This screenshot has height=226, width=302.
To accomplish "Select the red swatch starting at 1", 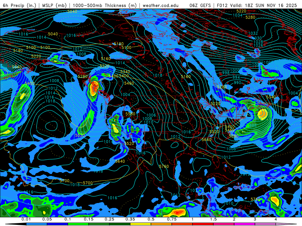I will tap(203, 224).
